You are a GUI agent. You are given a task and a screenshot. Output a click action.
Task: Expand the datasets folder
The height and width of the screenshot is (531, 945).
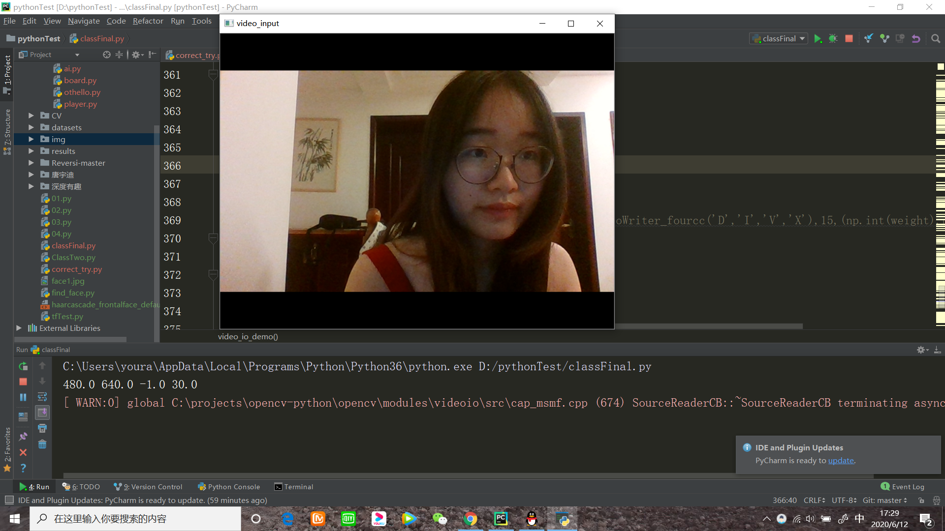click(x=31, y=127)
